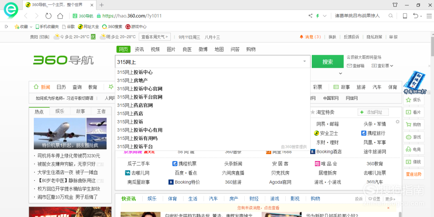Expand the 收藏 favorites dropdown arrow
The image size is (434, 217).
31,27
